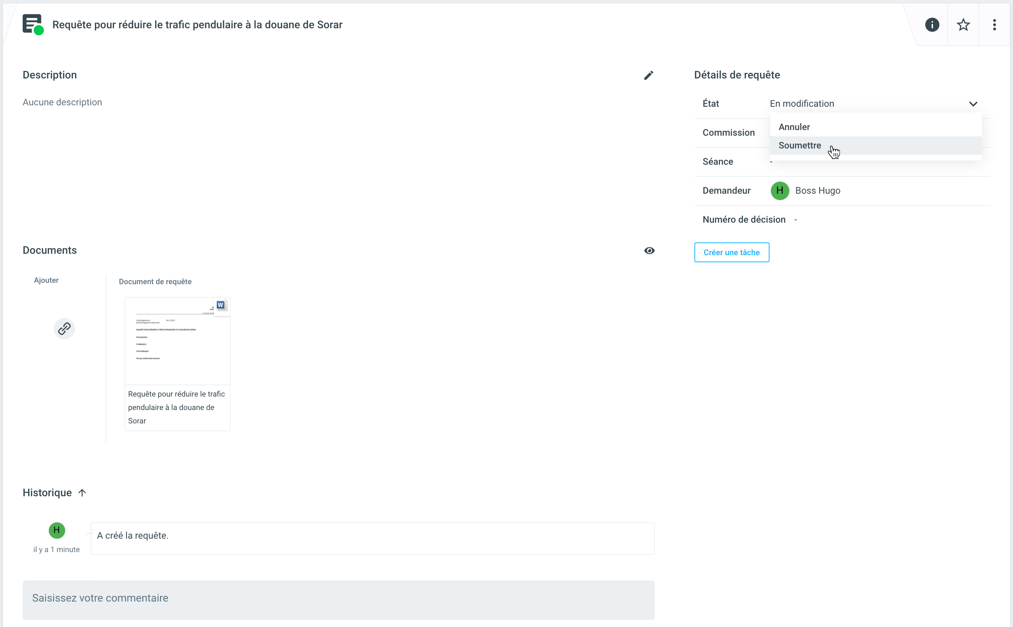Toggle document preview eye icon

click(649, 251)
